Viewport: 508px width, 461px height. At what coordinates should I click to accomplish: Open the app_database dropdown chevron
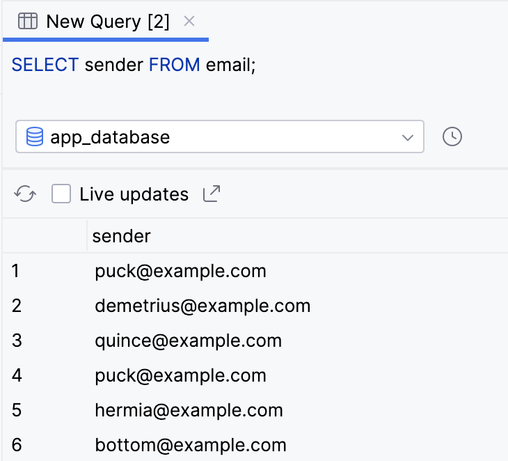(408, 137)
